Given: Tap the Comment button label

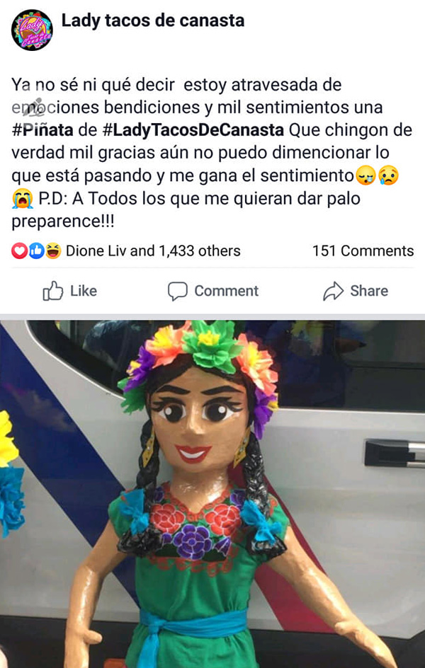Looking at the screenshot, I should 227,291.
